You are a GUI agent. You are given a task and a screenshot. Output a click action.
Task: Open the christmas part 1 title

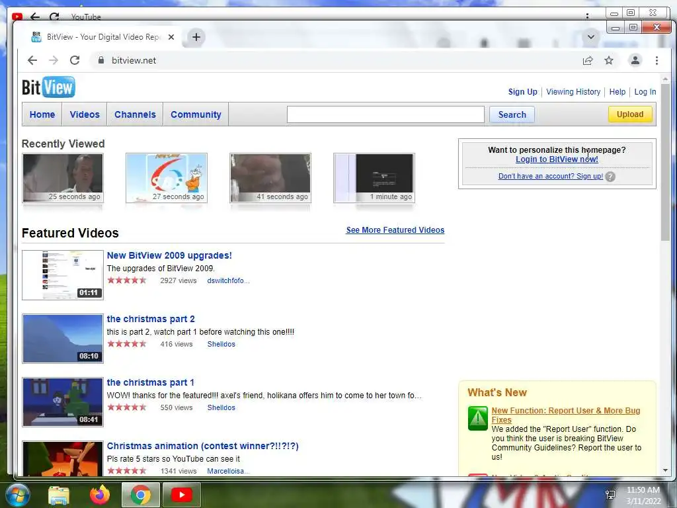[x=150, y=382]
